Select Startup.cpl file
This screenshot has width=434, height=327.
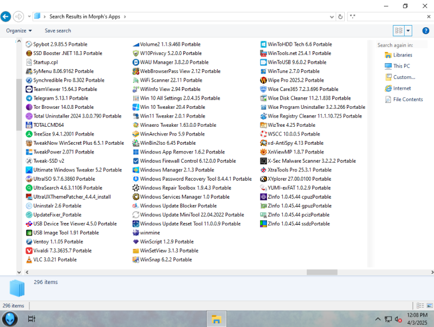pyautogui.click(x=42, y=63)
